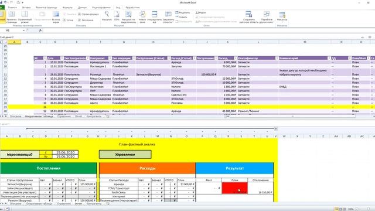Click the Директор cell in the table
375x211 pixels.
[100, 83]
